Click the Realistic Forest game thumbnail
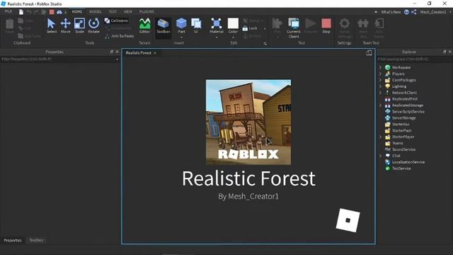This screenshot has height=255, width=453. [x=248, y=122]
